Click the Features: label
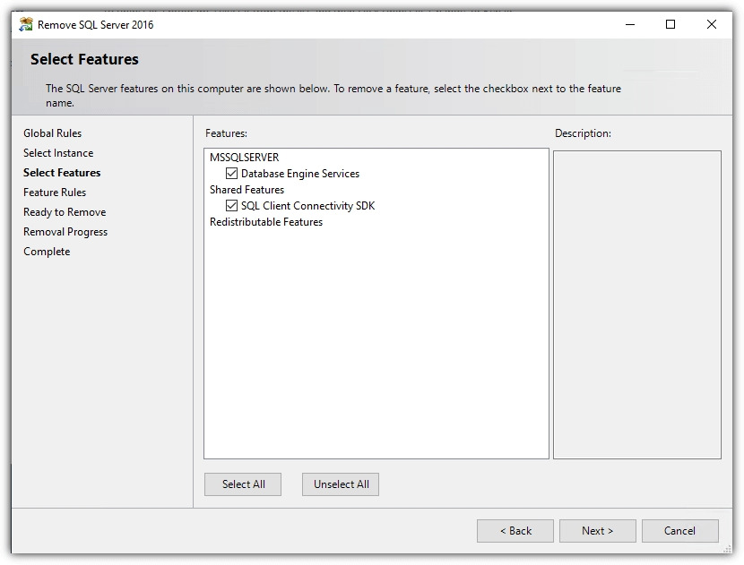 click(226, 133)
